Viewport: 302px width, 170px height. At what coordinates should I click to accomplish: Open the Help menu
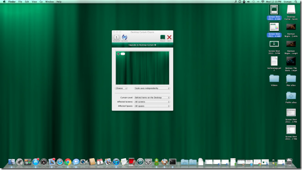59,1
